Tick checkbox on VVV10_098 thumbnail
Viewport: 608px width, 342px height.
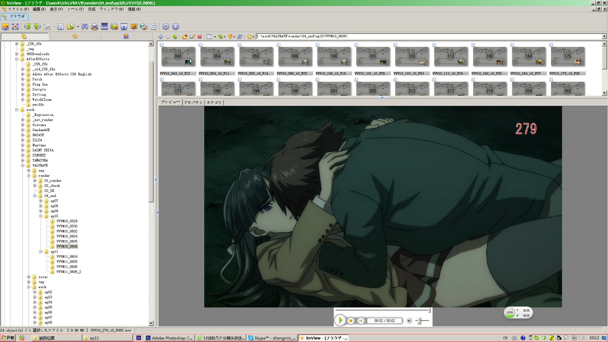tap(278, 45)
